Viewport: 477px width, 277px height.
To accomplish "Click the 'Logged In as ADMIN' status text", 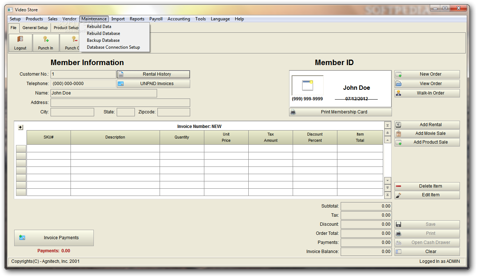I will [440, 261].
